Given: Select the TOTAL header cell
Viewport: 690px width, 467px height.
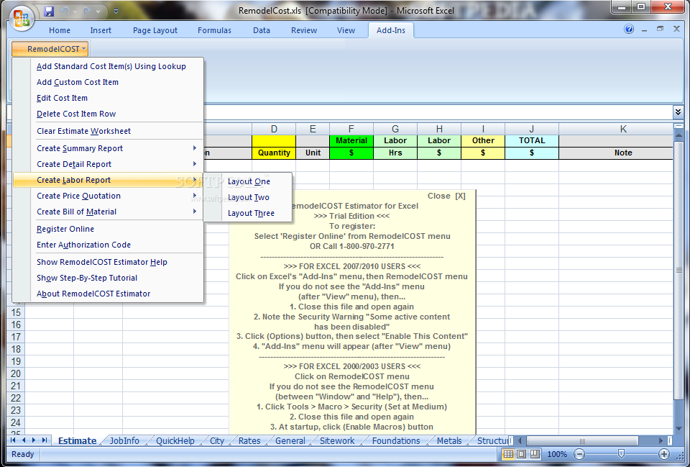Looking at the screenshot, I should point(532,140).
